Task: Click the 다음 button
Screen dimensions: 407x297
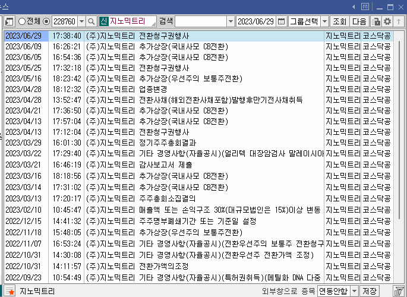Action: coord(359,21)
